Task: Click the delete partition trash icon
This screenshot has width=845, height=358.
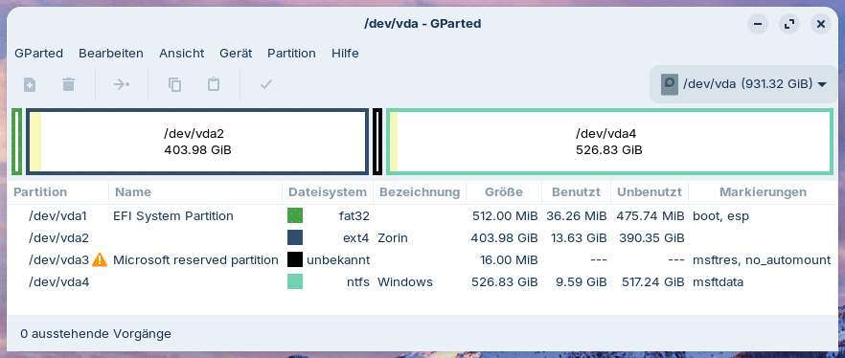Action: [68, 84]
